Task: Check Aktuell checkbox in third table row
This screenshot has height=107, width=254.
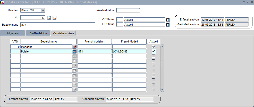Action: point(154,56)
